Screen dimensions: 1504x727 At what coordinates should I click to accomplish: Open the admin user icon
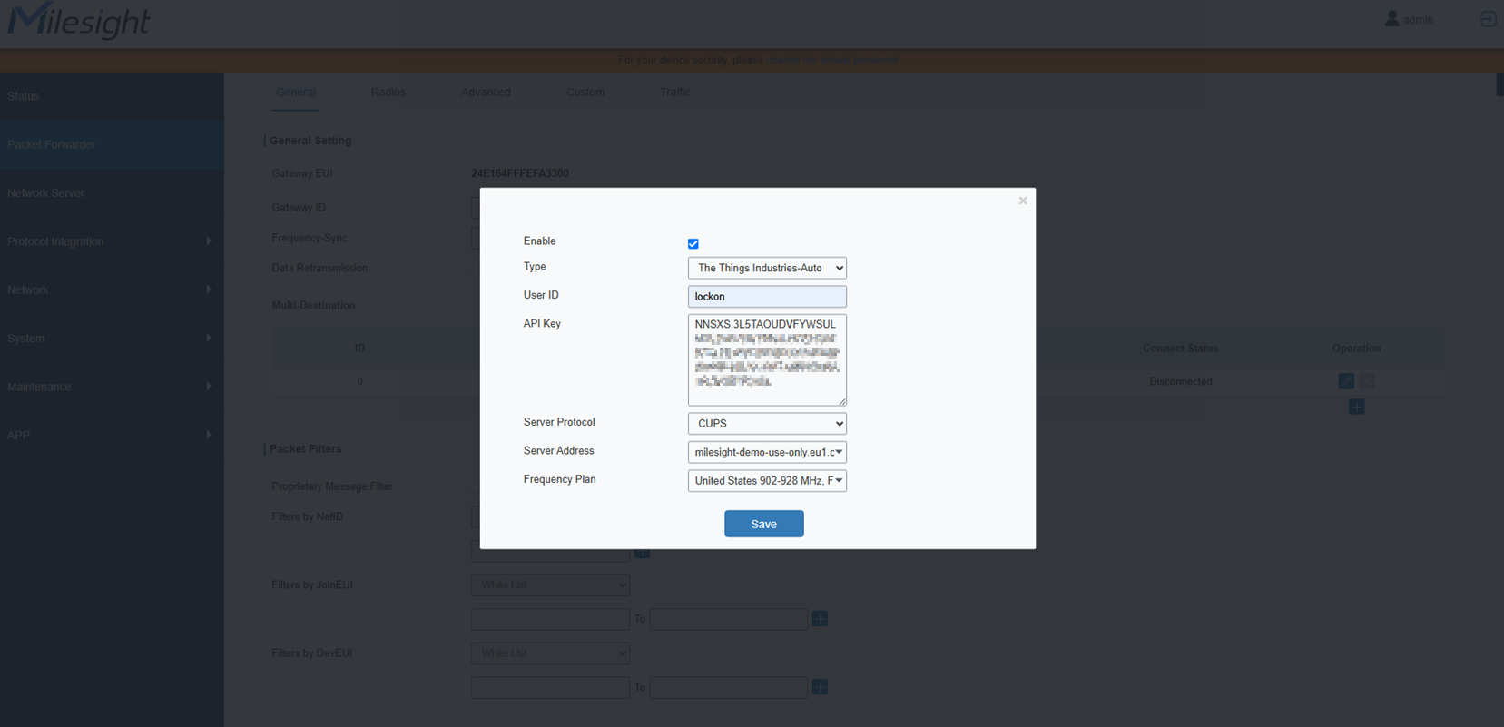(x=1391, y=19)
